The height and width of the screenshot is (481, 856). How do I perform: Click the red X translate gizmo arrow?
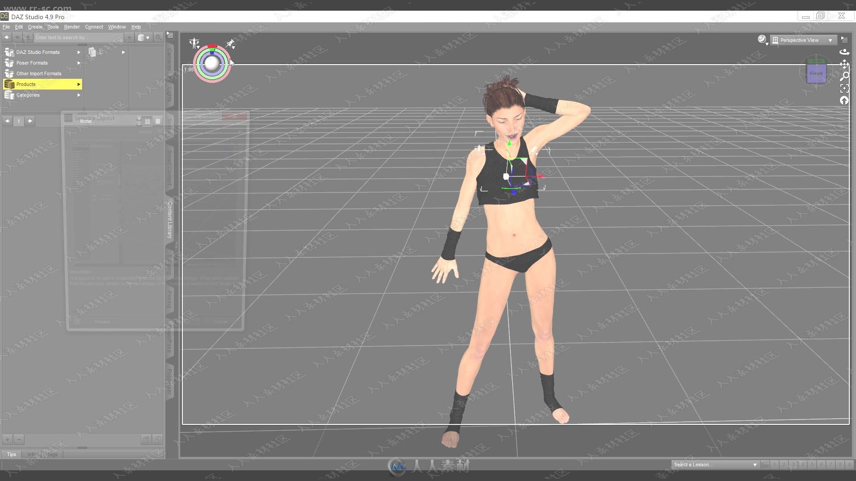(540, 176)
